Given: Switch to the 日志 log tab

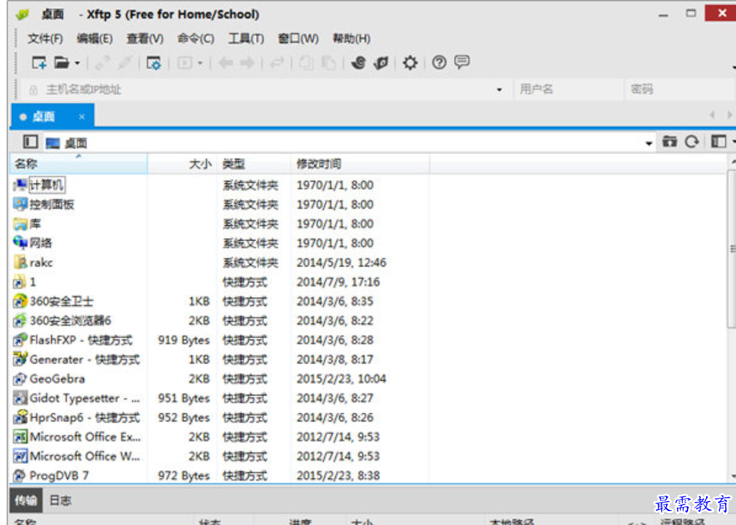Looking at the screenshot, I should [61, 500].
